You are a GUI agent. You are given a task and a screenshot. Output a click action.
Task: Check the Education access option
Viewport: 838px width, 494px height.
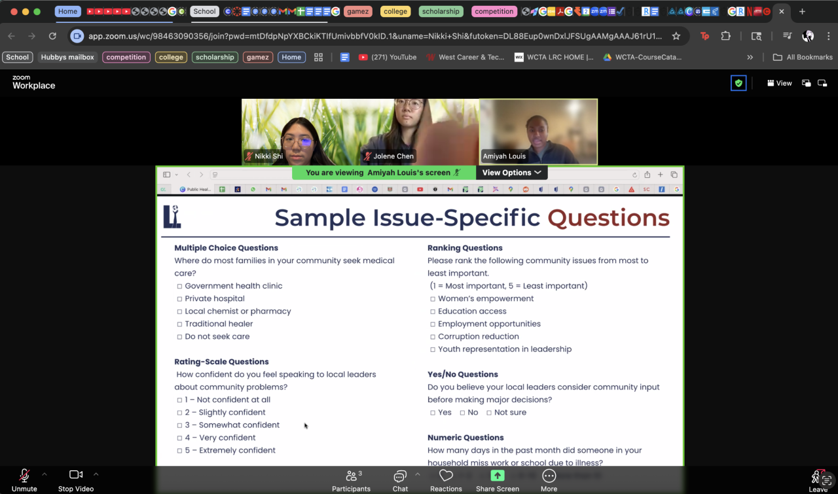[433, 311]
